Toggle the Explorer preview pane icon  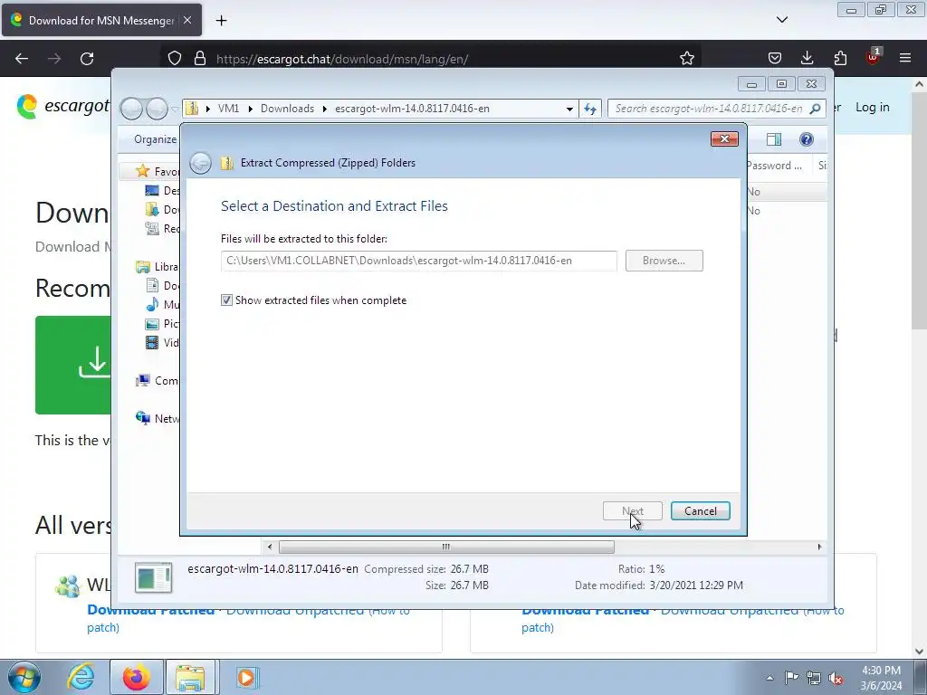tap(773, 139)
